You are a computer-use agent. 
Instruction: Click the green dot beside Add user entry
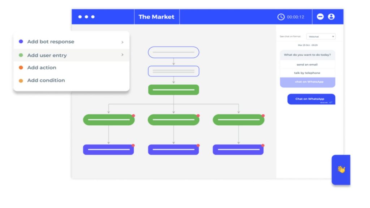coord(21,55)
